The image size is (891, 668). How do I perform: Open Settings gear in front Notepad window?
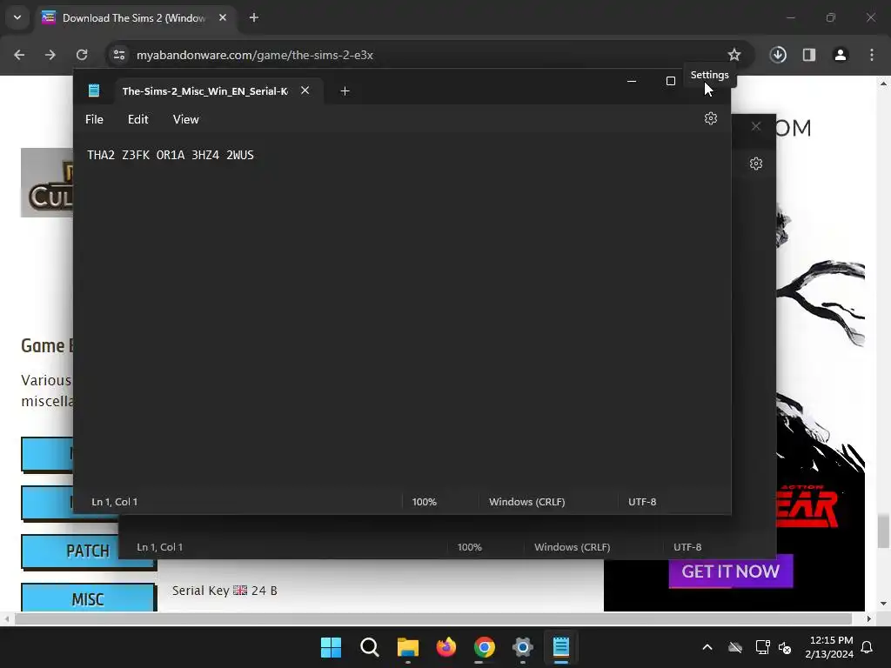710,118
